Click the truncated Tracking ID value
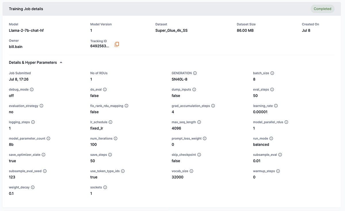The height and width of the screenshot is (211, 345). (x=100, y=46)
